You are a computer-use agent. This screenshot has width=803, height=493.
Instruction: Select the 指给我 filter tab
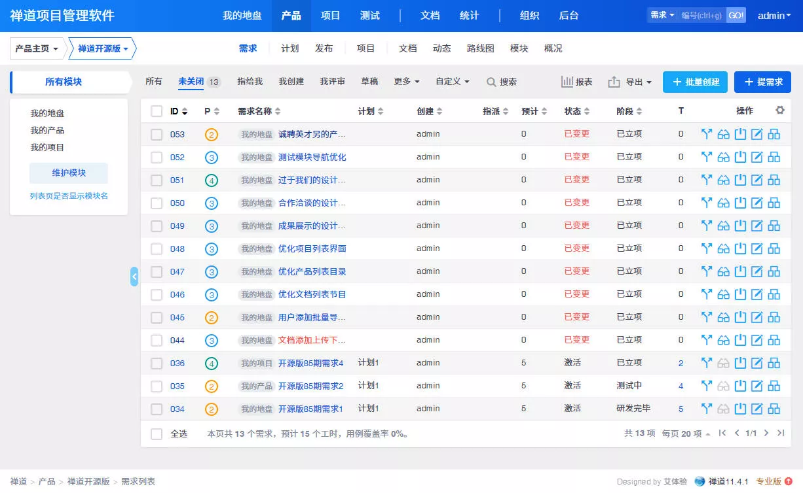tap(250, 82)
